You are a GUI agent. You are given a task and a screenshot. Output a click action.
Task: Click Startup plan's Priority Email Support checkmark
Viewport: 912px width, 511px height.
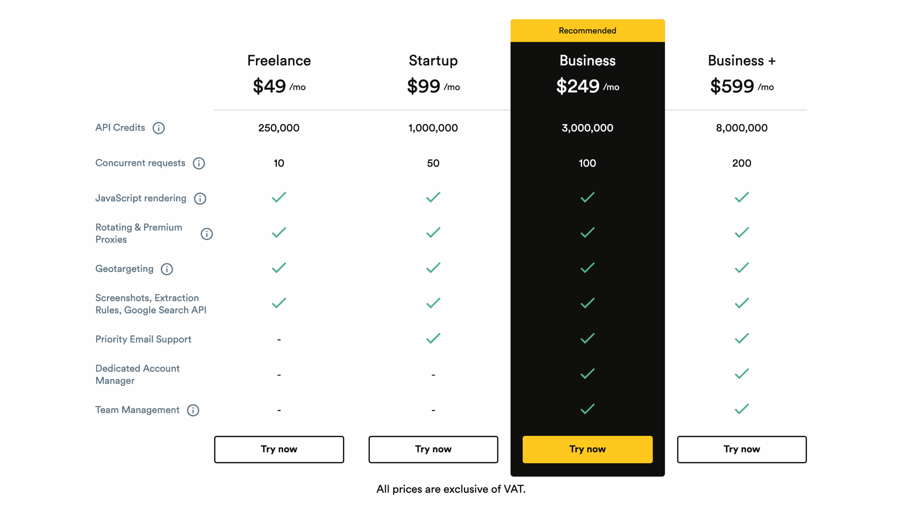point(433,338)
